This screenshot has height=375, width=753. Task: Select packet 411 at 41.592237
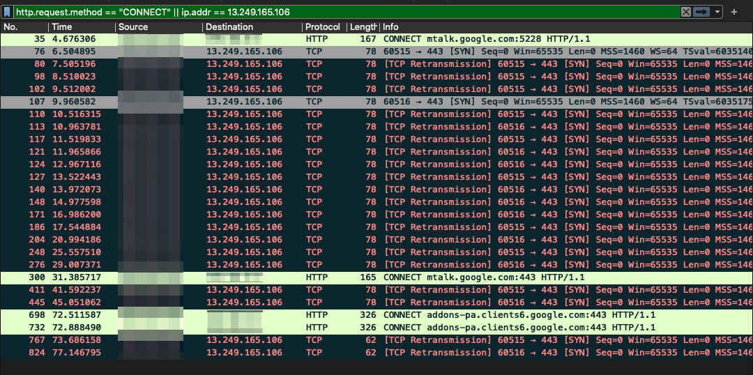click(x=376, y=289)
